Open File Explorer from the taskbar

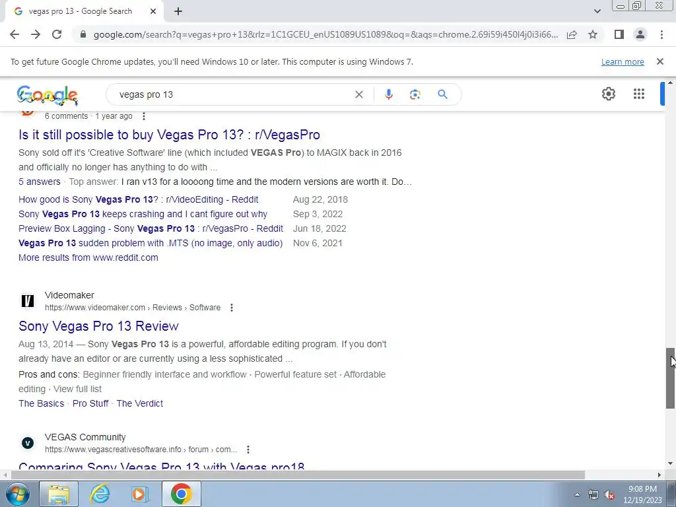point(59,494)
